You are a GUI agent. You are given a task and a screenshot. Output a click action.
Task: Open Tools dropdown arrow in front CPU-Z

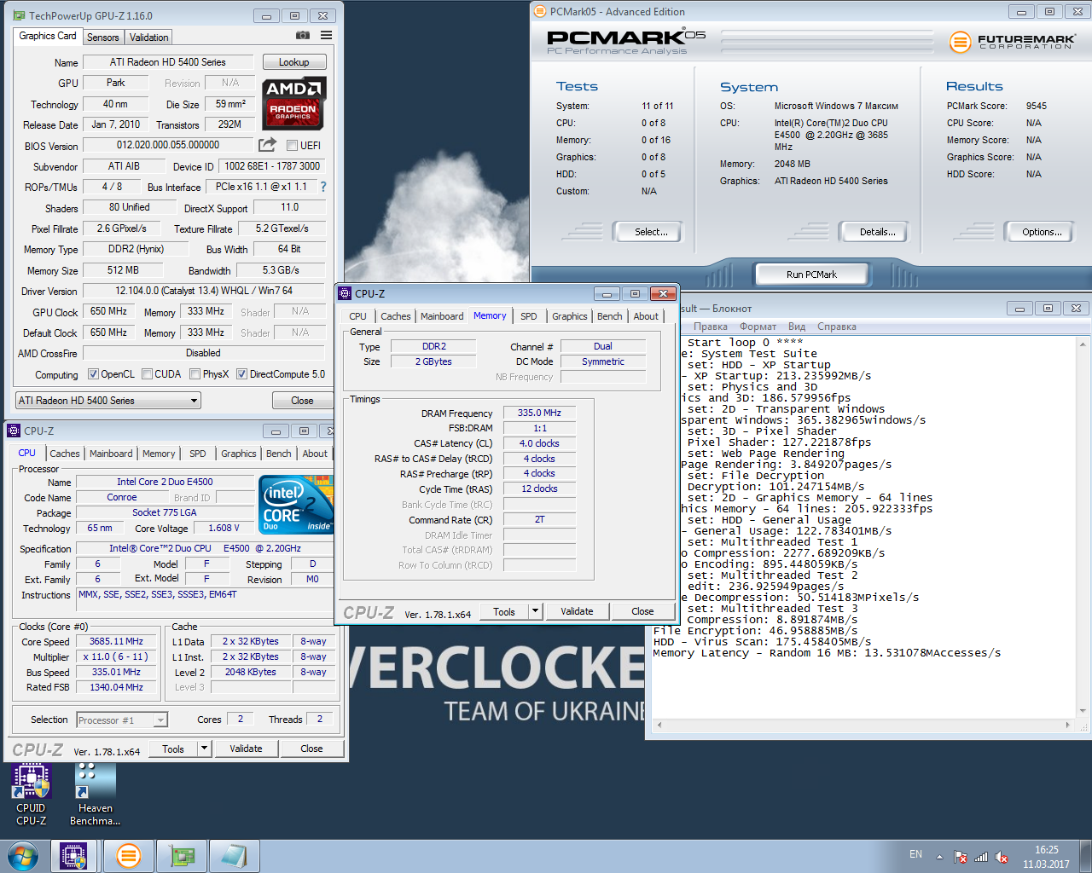[535, 611]
